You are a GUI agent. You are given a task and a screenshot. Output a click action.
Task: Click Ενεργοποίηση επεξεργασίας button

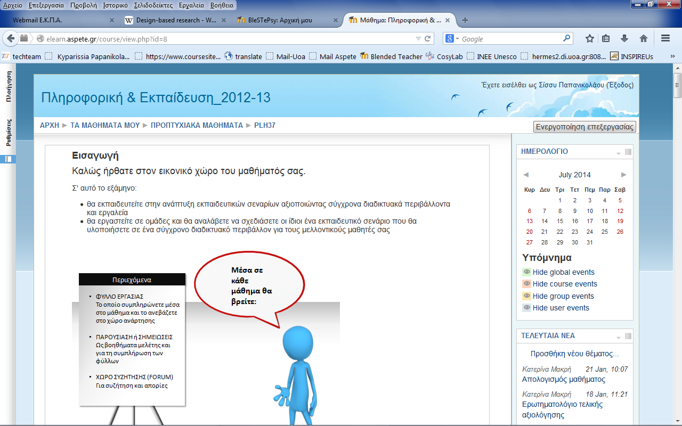coord(584,127)
